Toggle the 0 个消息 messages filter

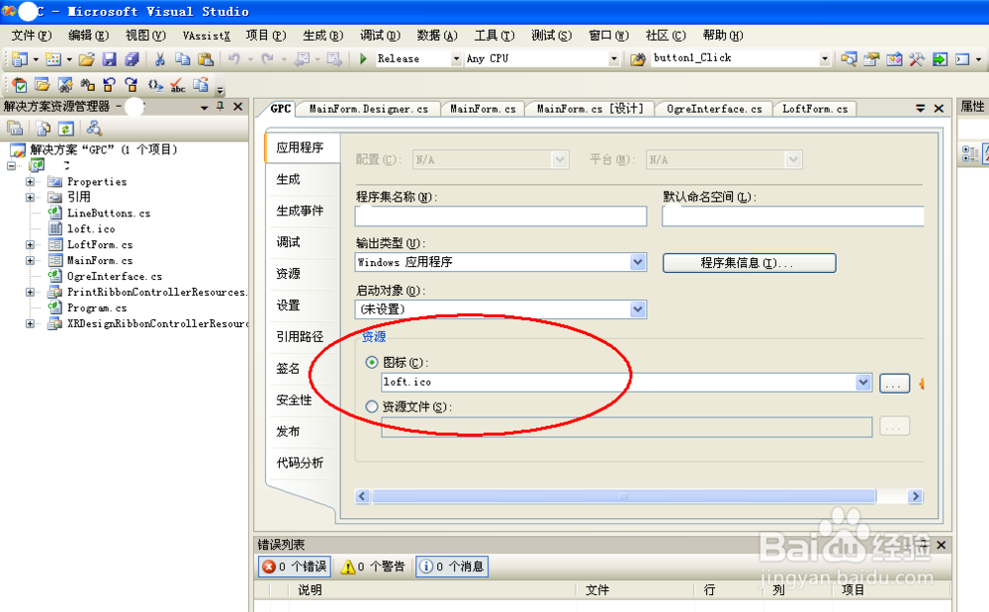[452, 566]
